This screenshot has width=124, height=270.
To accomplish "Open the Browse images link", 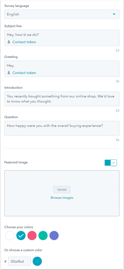I will tap(62, 198).
